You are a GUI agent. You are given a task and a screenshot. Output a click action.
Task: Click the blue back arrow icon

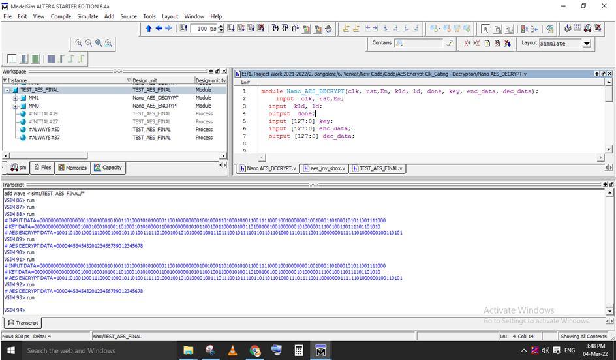point(158,29)
